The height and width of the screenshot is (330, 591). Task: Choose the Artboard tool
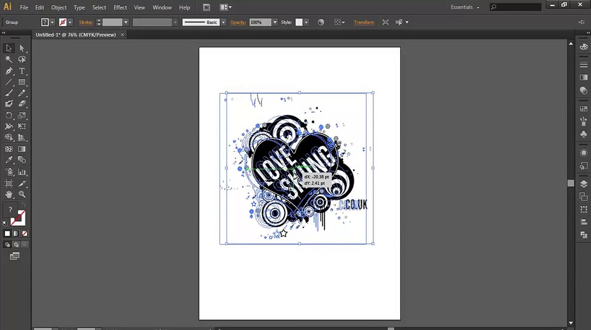tap(9, 184)
